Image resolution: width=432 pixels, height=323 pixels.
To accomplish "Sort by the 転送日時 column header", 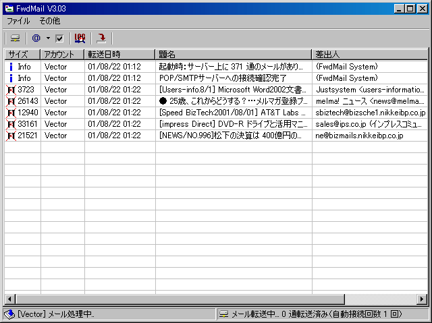I will (x=119, y=54).
